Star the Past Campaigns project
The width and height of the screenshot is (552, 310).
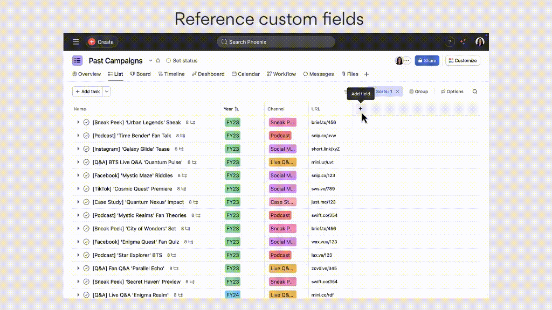pyautogui.click(x=159, y=61)
